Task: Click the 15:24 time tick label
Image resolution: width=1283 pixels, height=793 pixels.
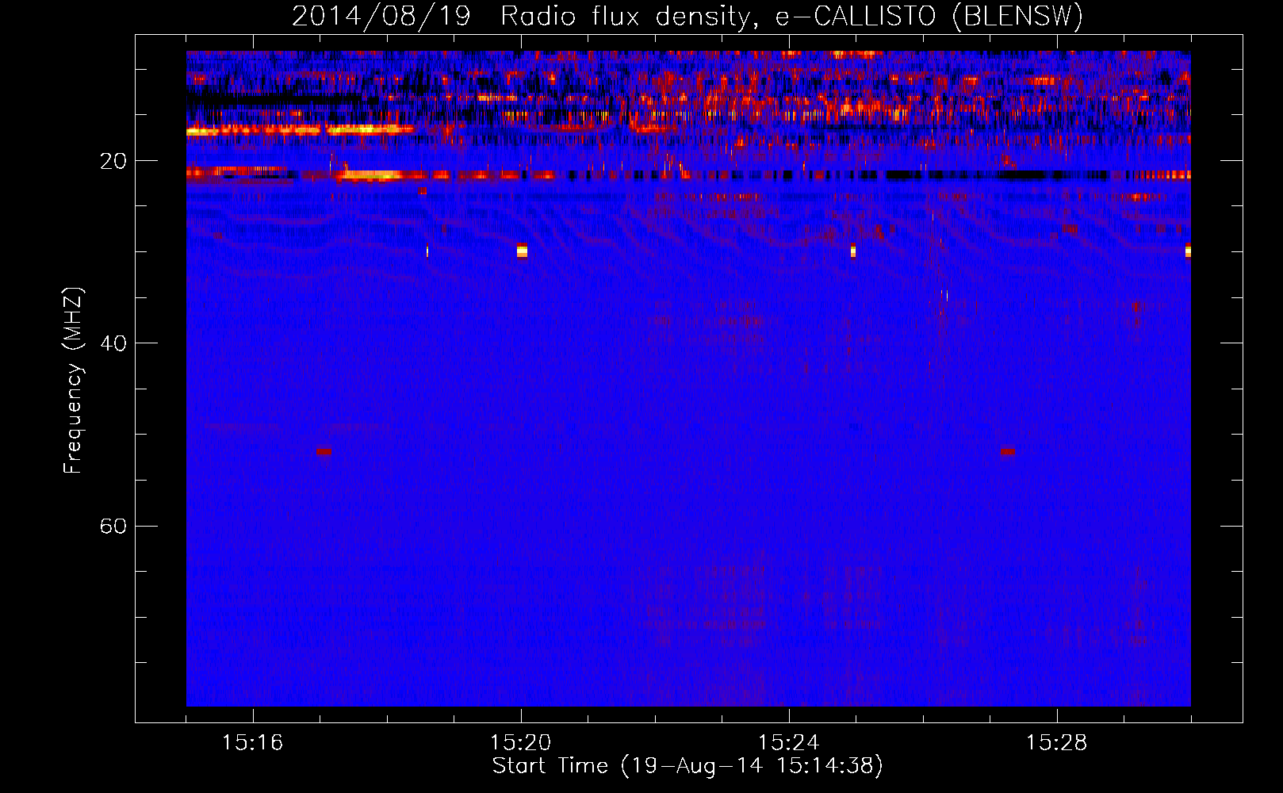Action: coord(789,743)
